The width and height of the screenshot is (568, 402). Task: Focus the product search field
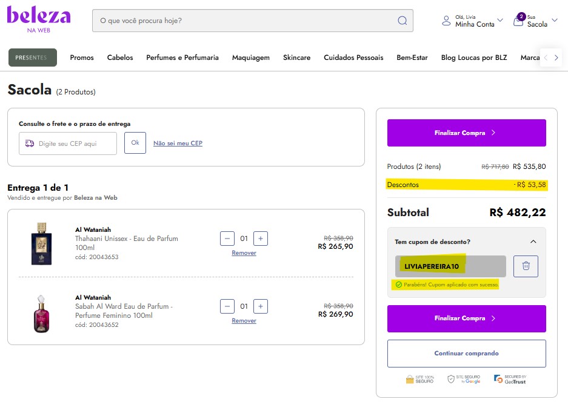(x=253, y=21)
